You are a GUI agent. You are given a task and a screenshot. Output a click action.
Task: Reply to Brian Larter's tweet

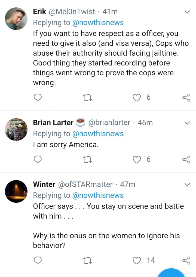click(38, 159)
